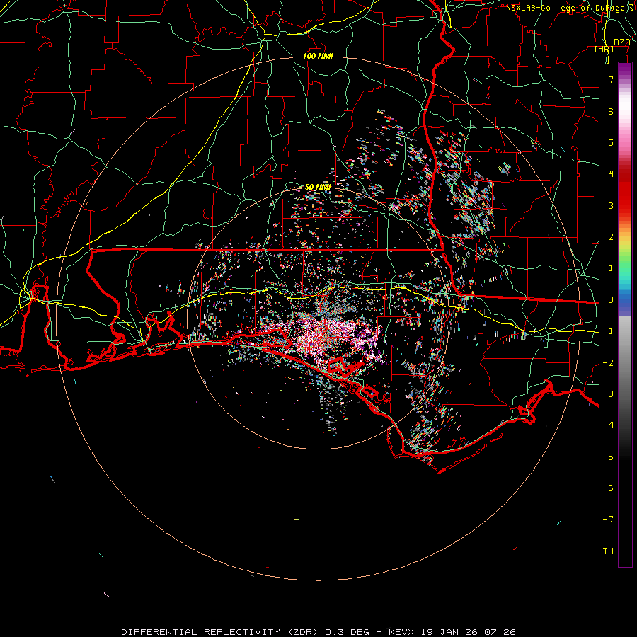
Task: Click the red section of color bar
Action: (x=625, y=191)
